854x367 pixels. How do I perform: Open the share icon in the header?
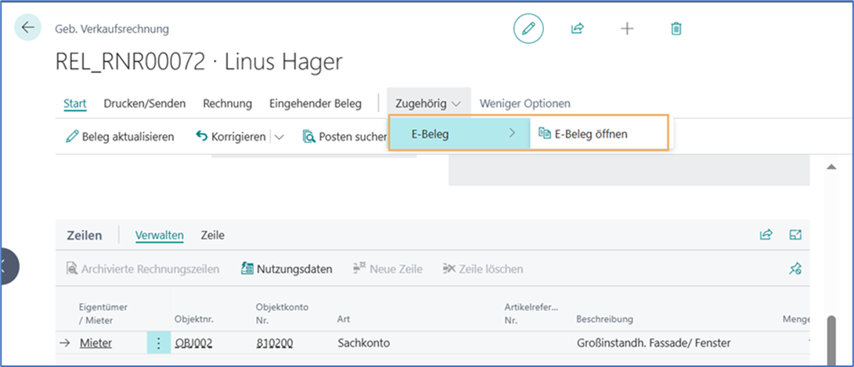click(x=578, y=28)
